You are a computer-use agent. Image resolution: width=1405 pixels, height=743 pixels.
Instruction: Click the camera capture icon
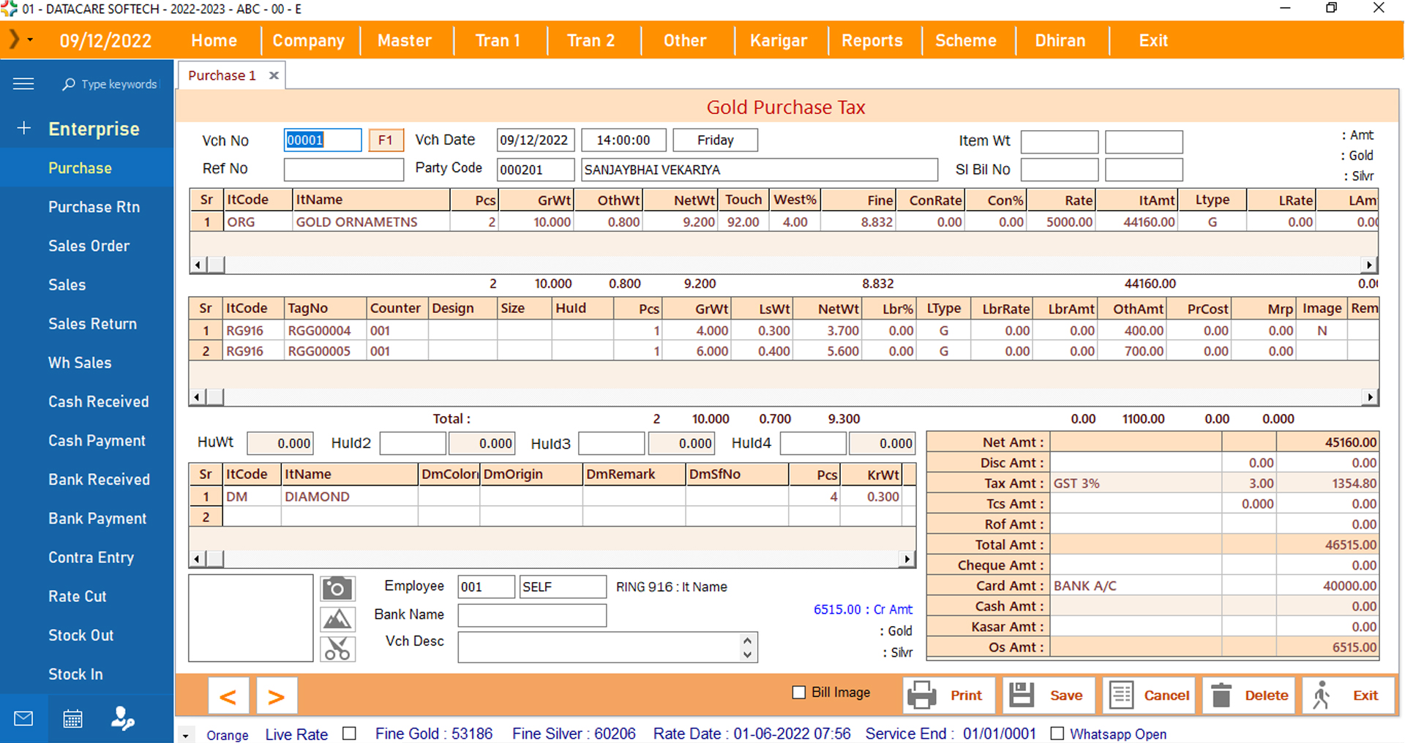coord(337,589)
